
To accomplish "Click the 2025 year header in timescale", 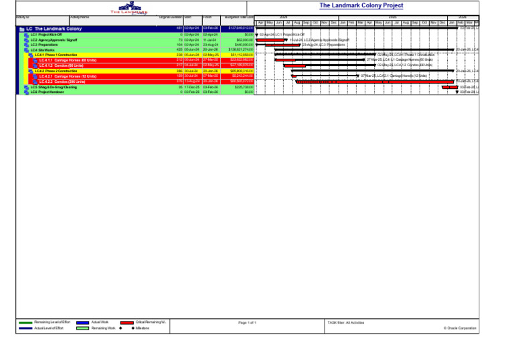I will (x=393, y=17).
